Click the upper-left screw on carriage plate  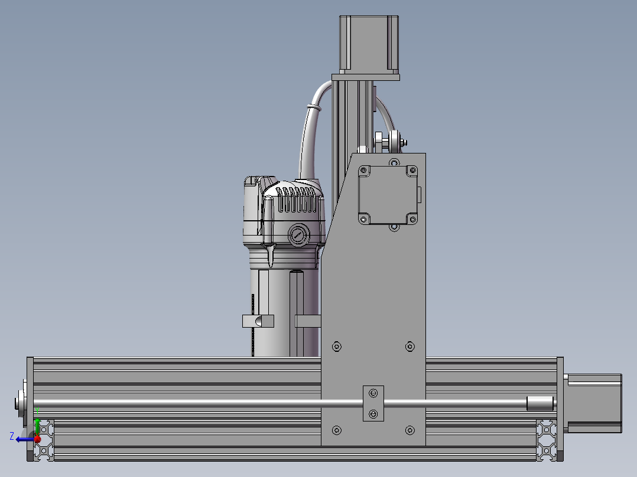(337, 347)
